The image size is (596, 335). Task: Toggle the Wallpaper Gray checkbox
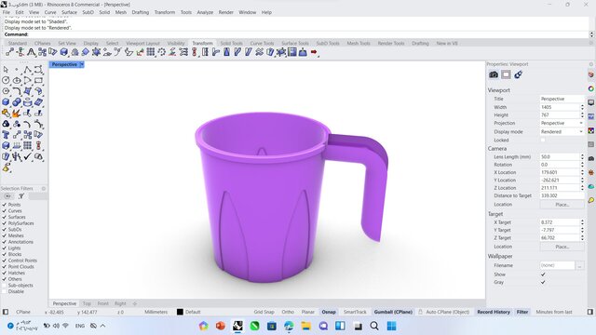coord(543,282)
